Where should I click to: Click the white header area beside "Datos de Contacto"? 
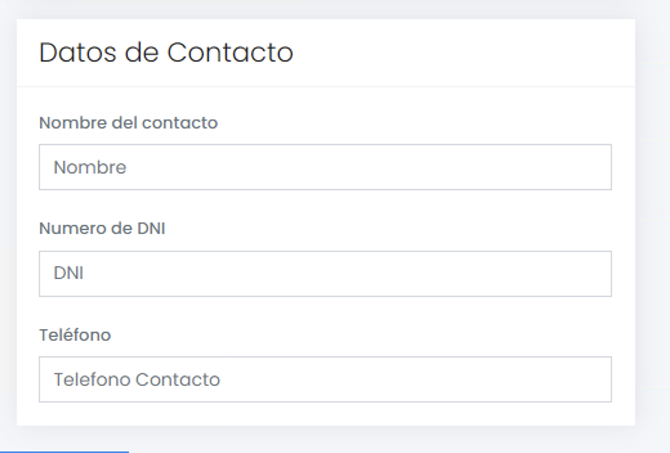[x=464, y=53]
